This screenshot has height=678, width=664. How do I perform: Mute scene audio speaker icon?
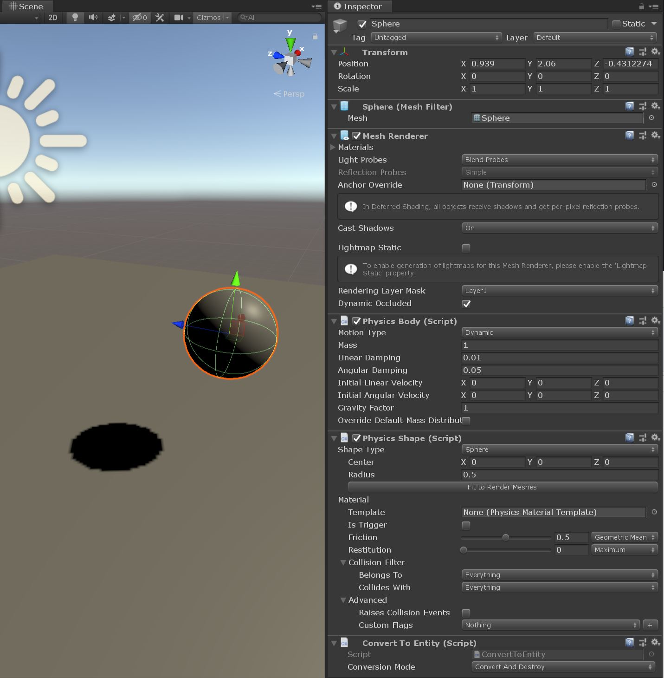pyautogui.click(x=93, y=18)
